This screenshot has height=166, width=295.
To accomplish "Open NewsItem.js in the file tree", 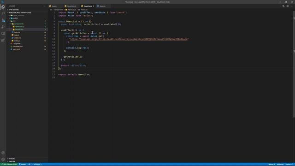I will click(x=19, y=27).
